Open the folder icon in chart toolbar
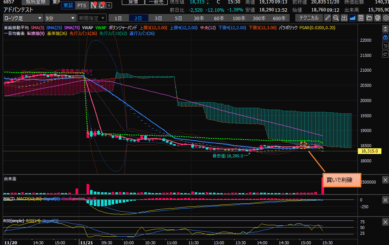The image size is (389, 245). pyautogui.click(x=369, y=18)
